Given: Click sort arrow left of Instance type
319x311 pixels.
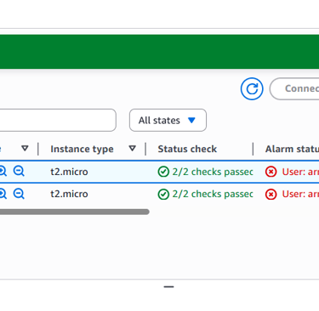Looking at the screenshot, I should 25,149.
